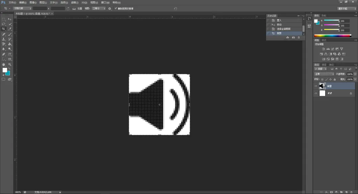Select the Pen tool

click(3, 54)
